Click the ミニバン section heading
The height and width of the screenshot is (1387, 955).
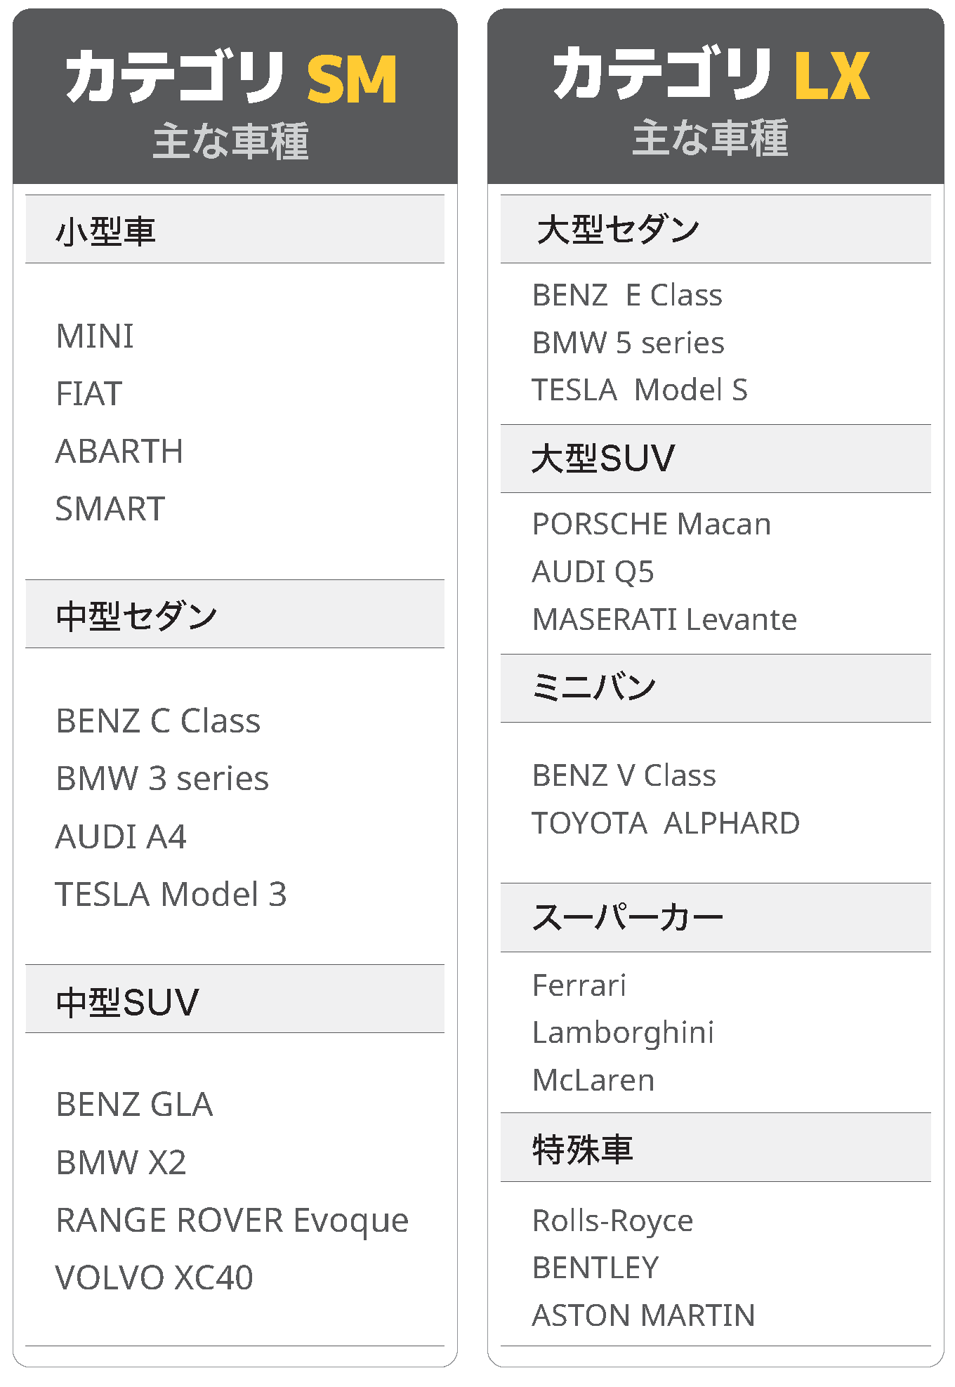point(716,688)
